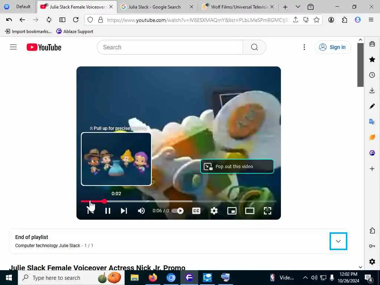Viewport: 380px width, 285px height.
Task: Switch to theater mode view
Action: [x=250, y=211]
